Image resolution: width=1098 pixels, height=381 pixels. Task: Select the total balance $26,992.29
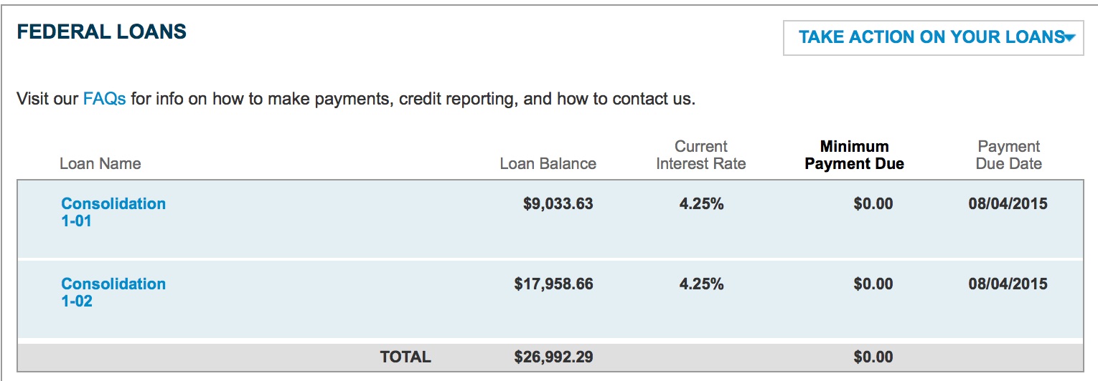point(553,357)
